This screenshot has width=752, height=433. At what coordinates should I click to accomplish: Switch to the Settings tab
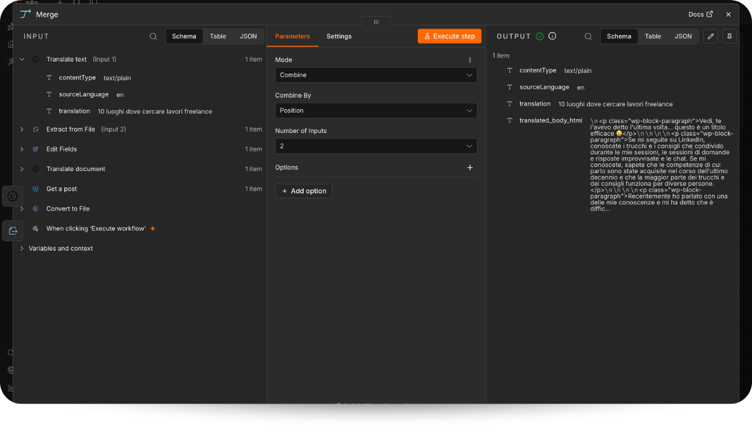(339, 37)
